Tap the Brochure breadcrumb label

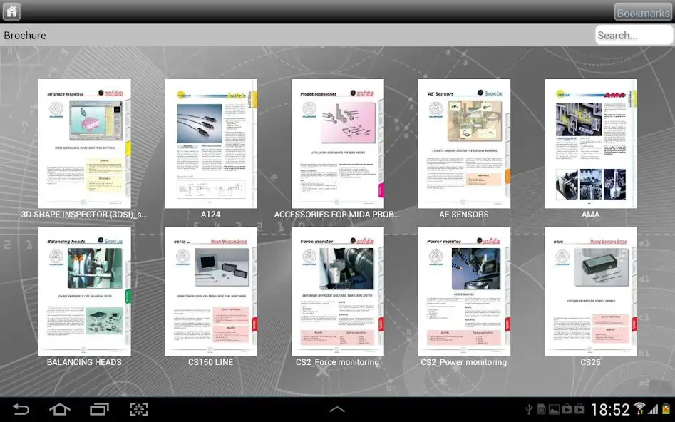pos(25,34)
